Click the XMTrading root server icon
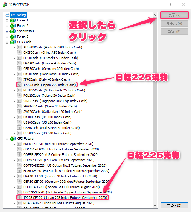The height and width of the screenshot is (212, 191). point(7,15)
